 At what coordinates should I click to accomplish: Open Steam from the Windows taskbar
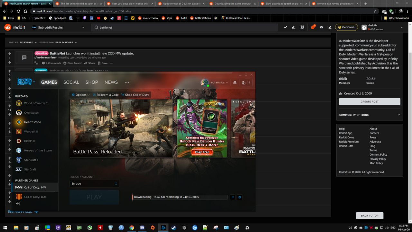[x=173, y=227]
